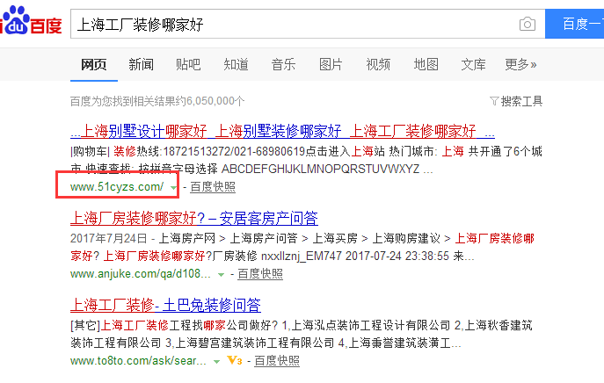Click the www.to8to.com/ask/sear... URL
This screenshot has width=604, height=383.
pos(138,361)
